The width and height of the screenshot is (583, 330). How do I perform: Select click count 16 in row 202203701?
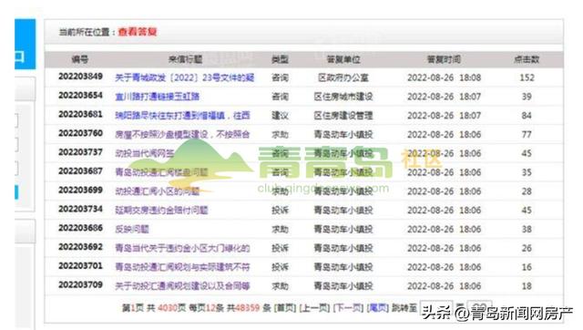tap(527, 267)
